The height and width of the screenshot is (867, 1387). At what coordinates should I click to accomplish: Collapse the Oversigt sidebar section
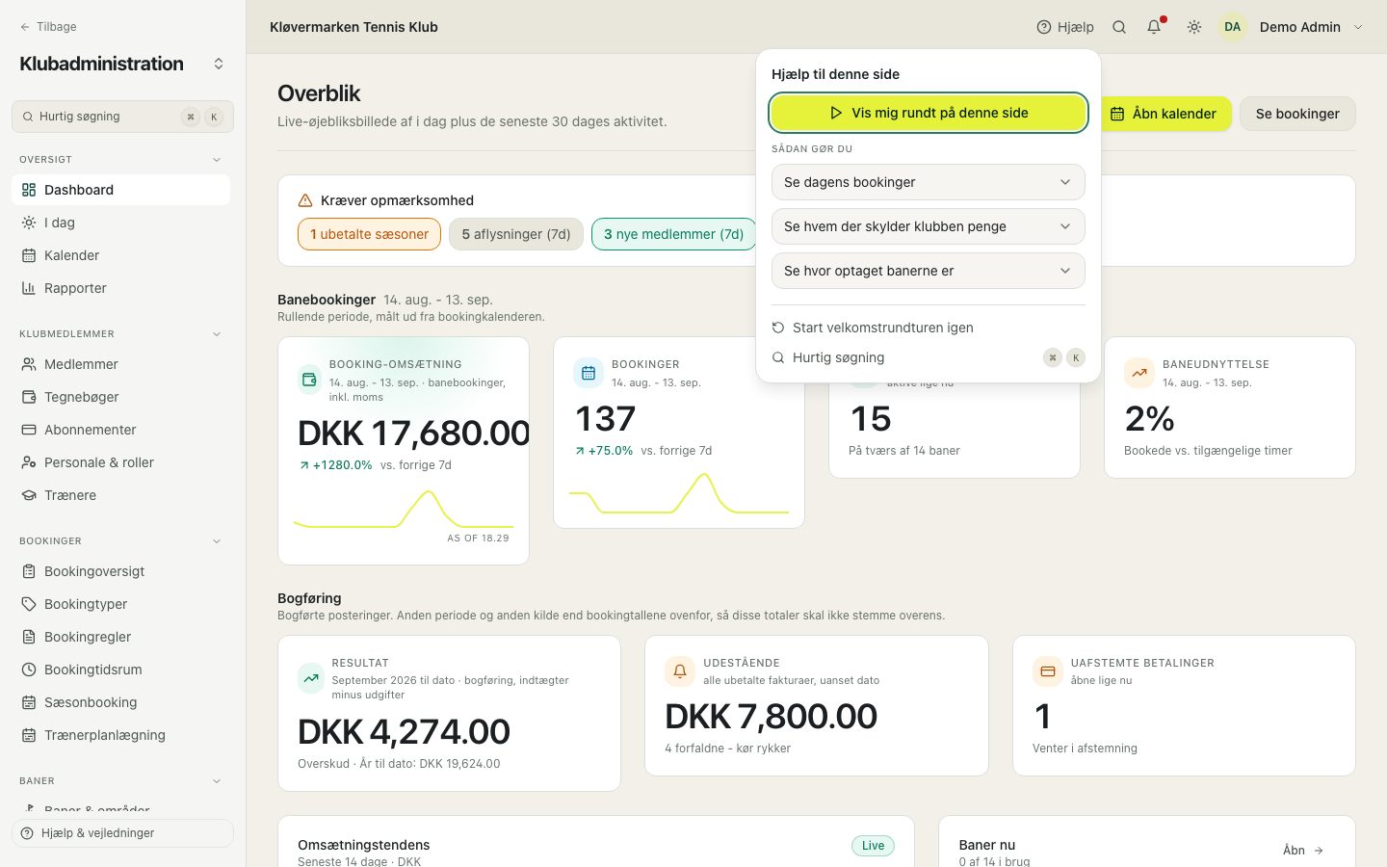(217, 160)
